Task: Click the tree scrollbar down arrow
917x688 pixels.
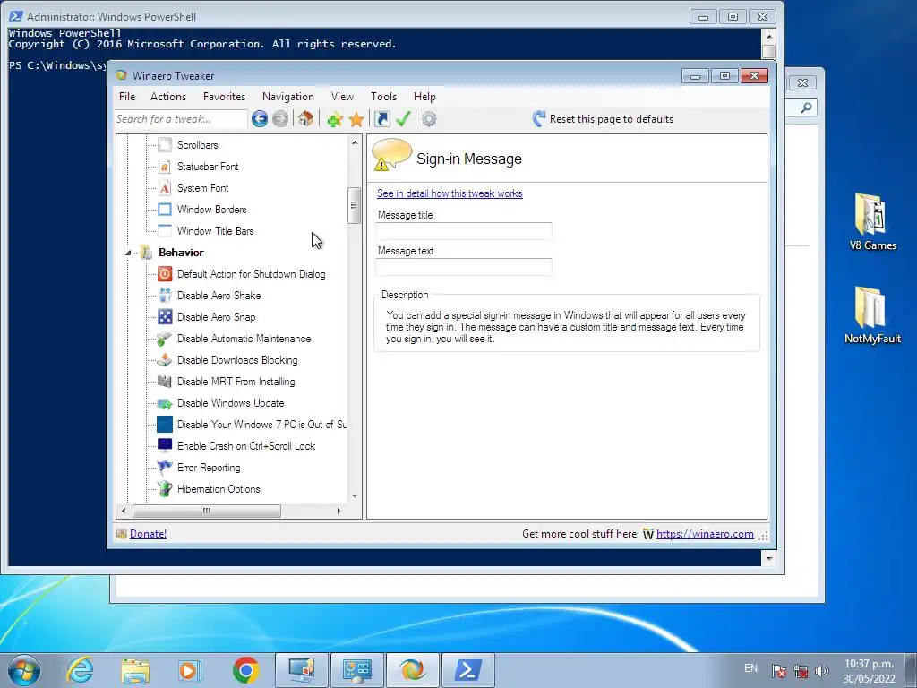Action: pos(355,496)
